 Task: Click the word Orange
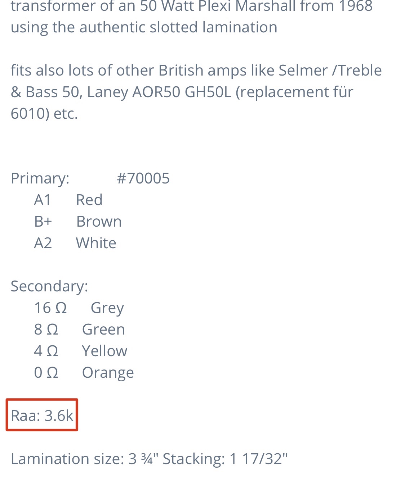click(108, 373)
